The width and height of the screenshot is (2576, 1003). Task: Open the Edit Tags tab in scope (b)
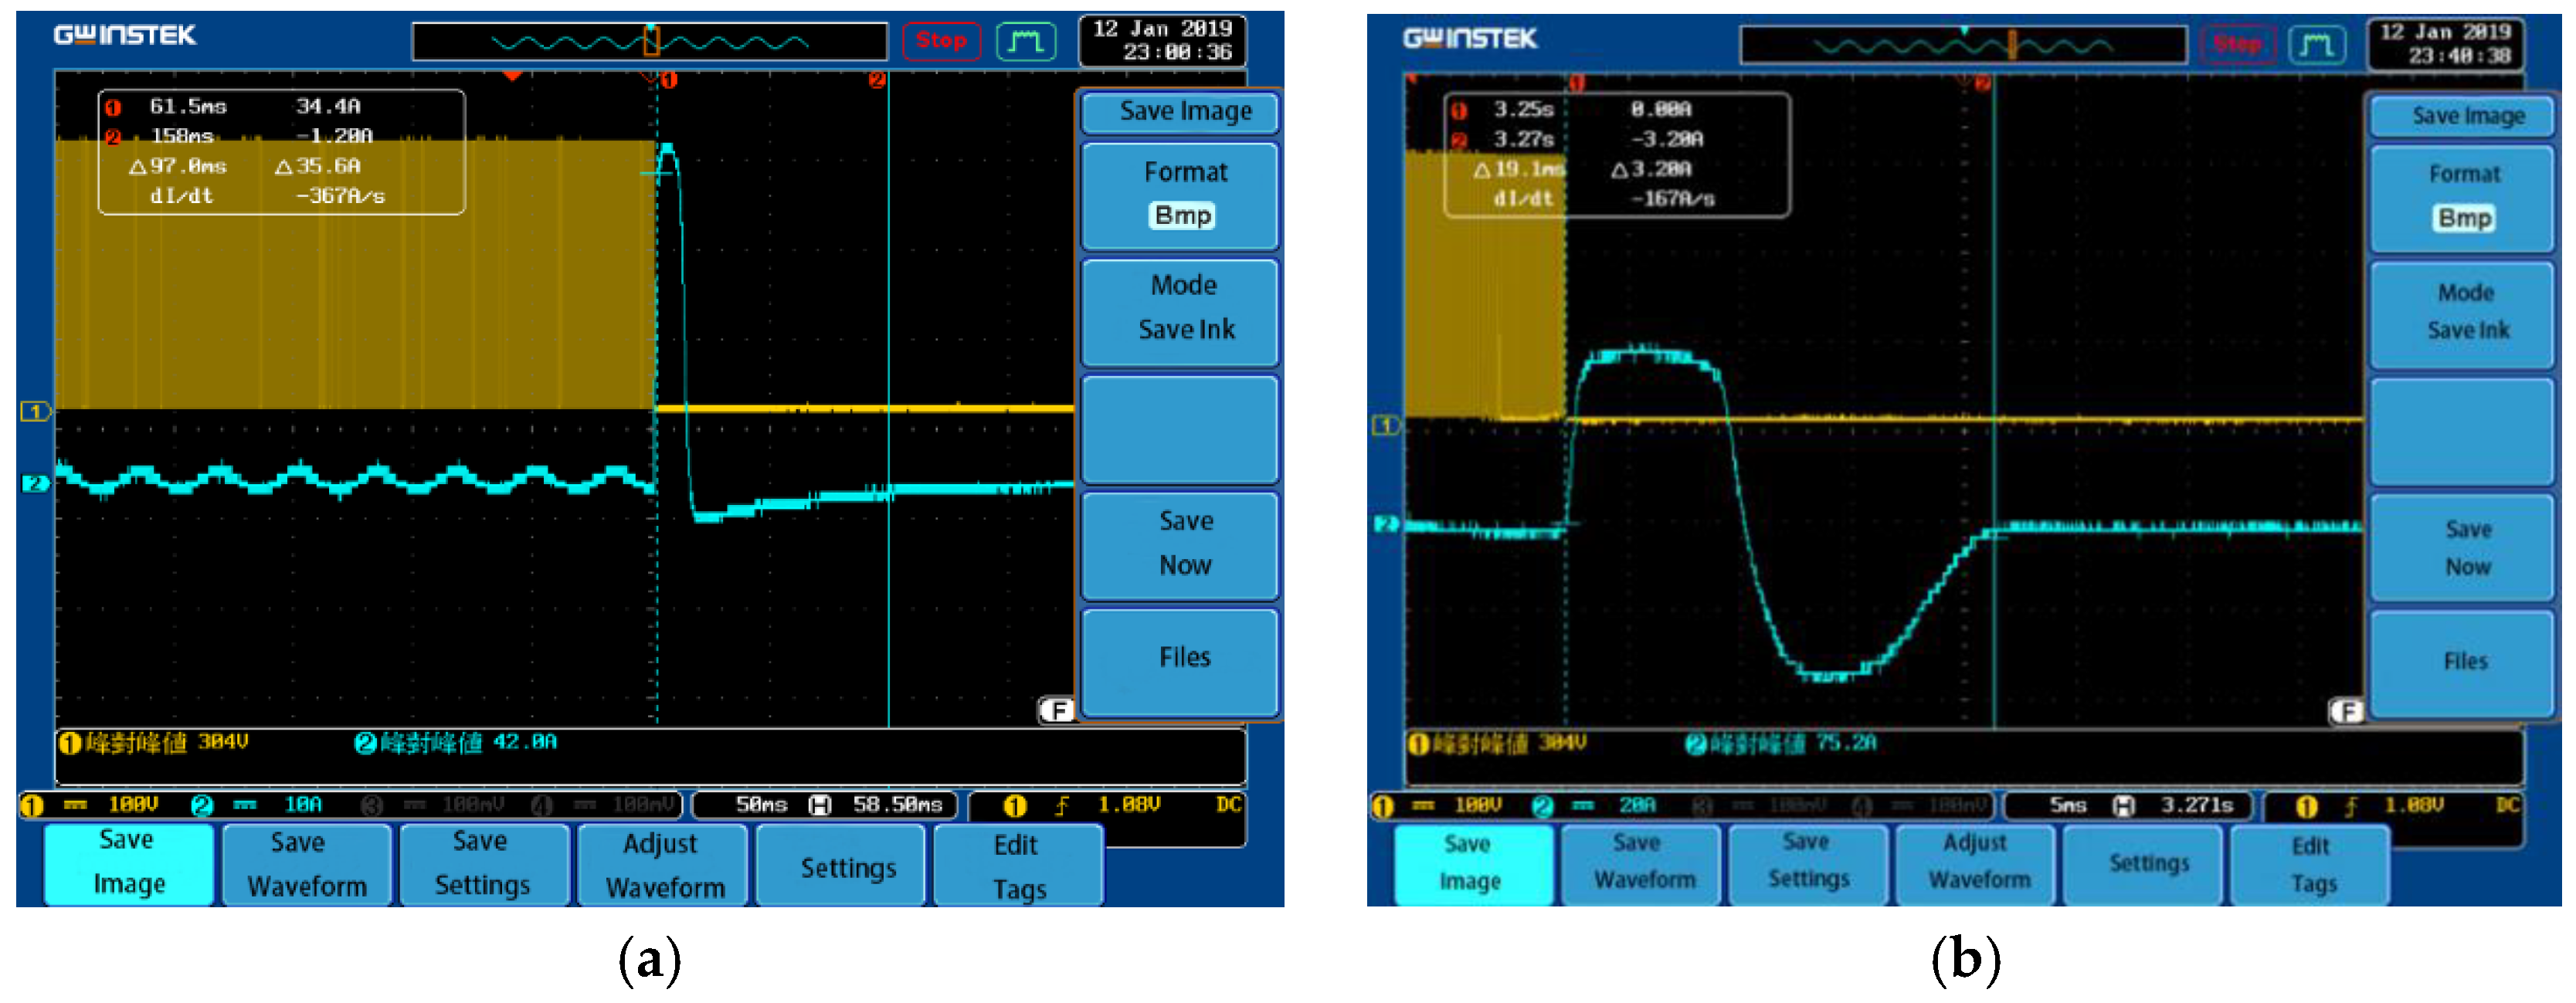[x=2311, y=865]
